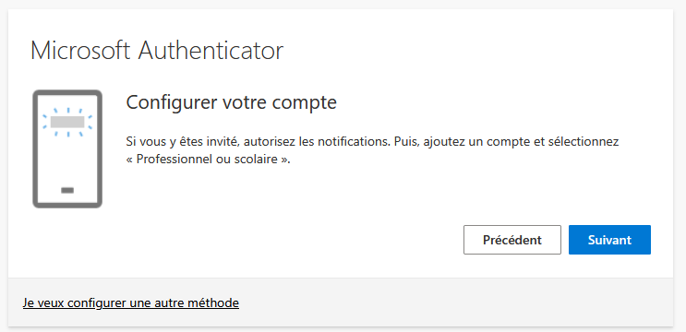Click the word "Microsoft" in the title

(80, 51)
